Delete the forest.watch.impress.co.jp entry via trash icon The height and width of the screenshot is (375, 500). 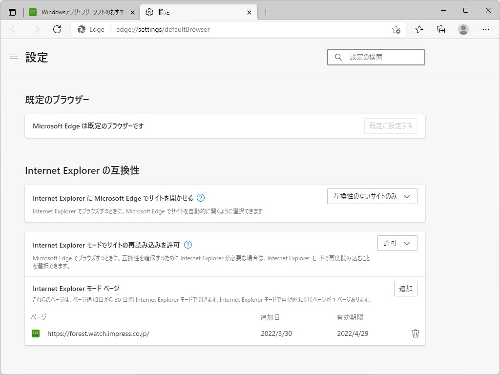[x=415, y=333]
